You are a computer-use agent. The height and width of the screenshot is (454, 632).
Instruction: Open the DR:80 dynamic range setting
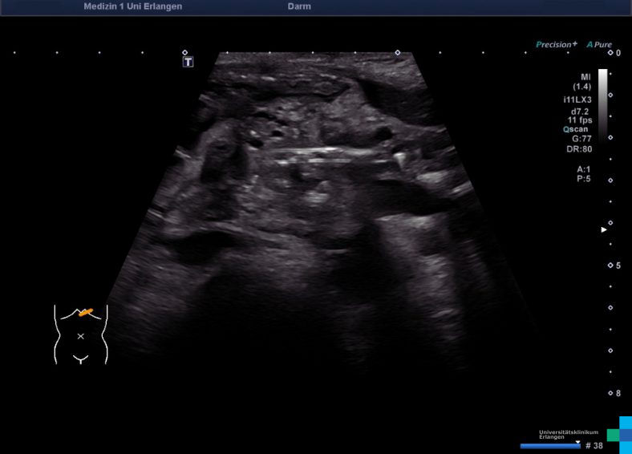click(x=581, y=149)
